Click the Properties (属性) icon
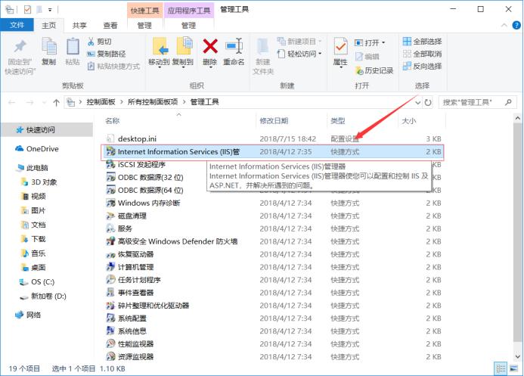 (340, 46)
